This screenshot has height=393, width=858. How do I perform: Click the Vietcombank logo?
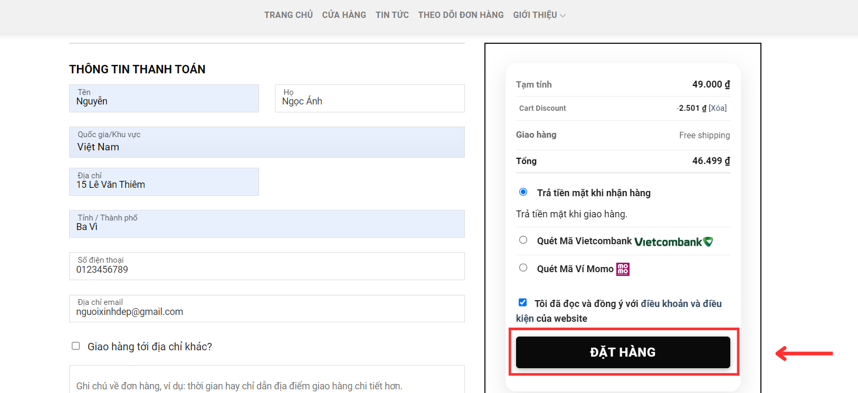[674, 242]
